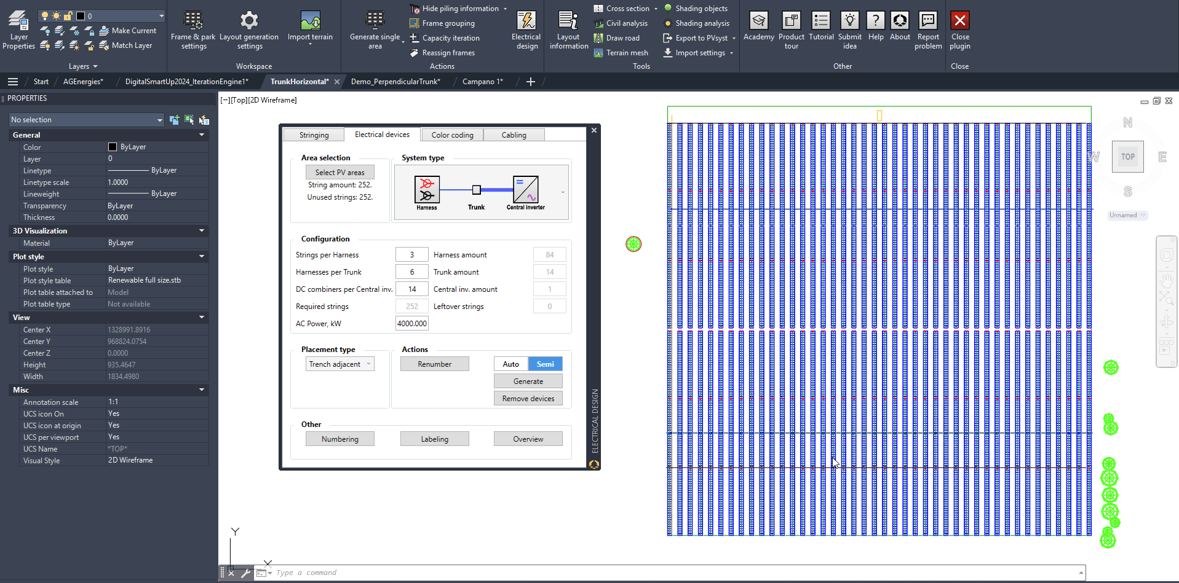Toggle layer freeze sun icon
The height and width of the screenshot is (583, 1179).
[x=56, y=16]
